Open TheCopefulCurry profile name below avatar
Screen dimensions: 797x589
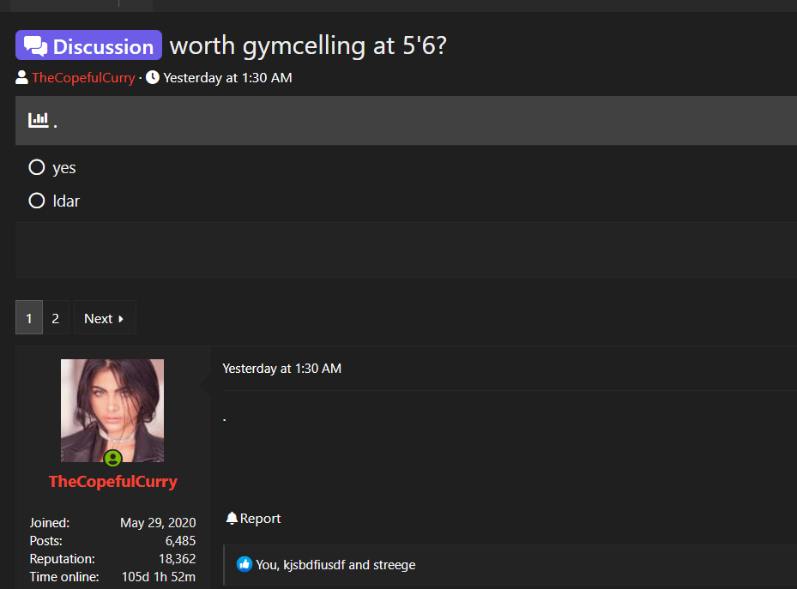(113, 481)
